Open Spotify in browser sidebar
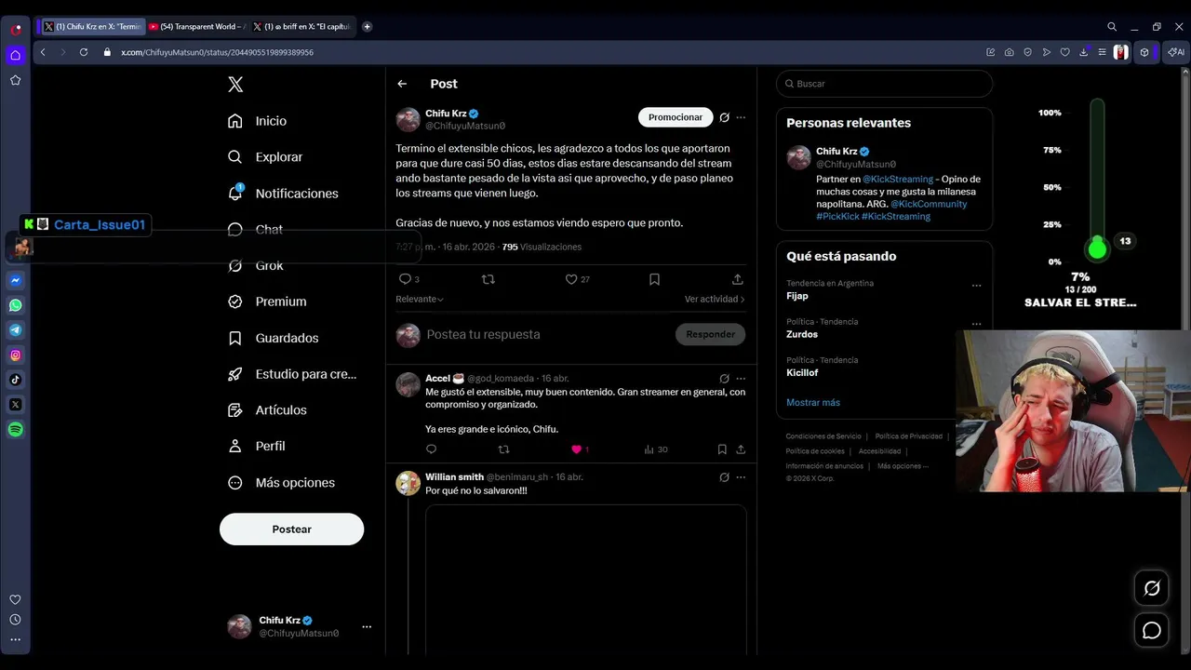 (16, 430)
